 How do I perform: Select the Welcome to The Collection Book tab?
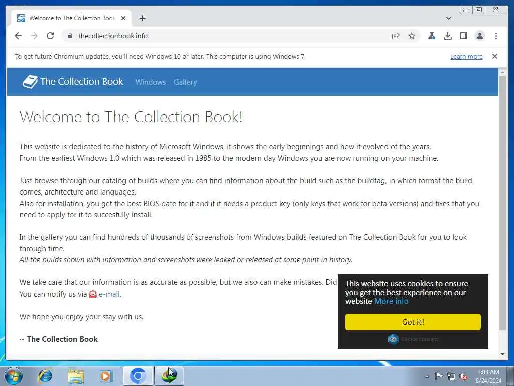click(x=71, y=18)
